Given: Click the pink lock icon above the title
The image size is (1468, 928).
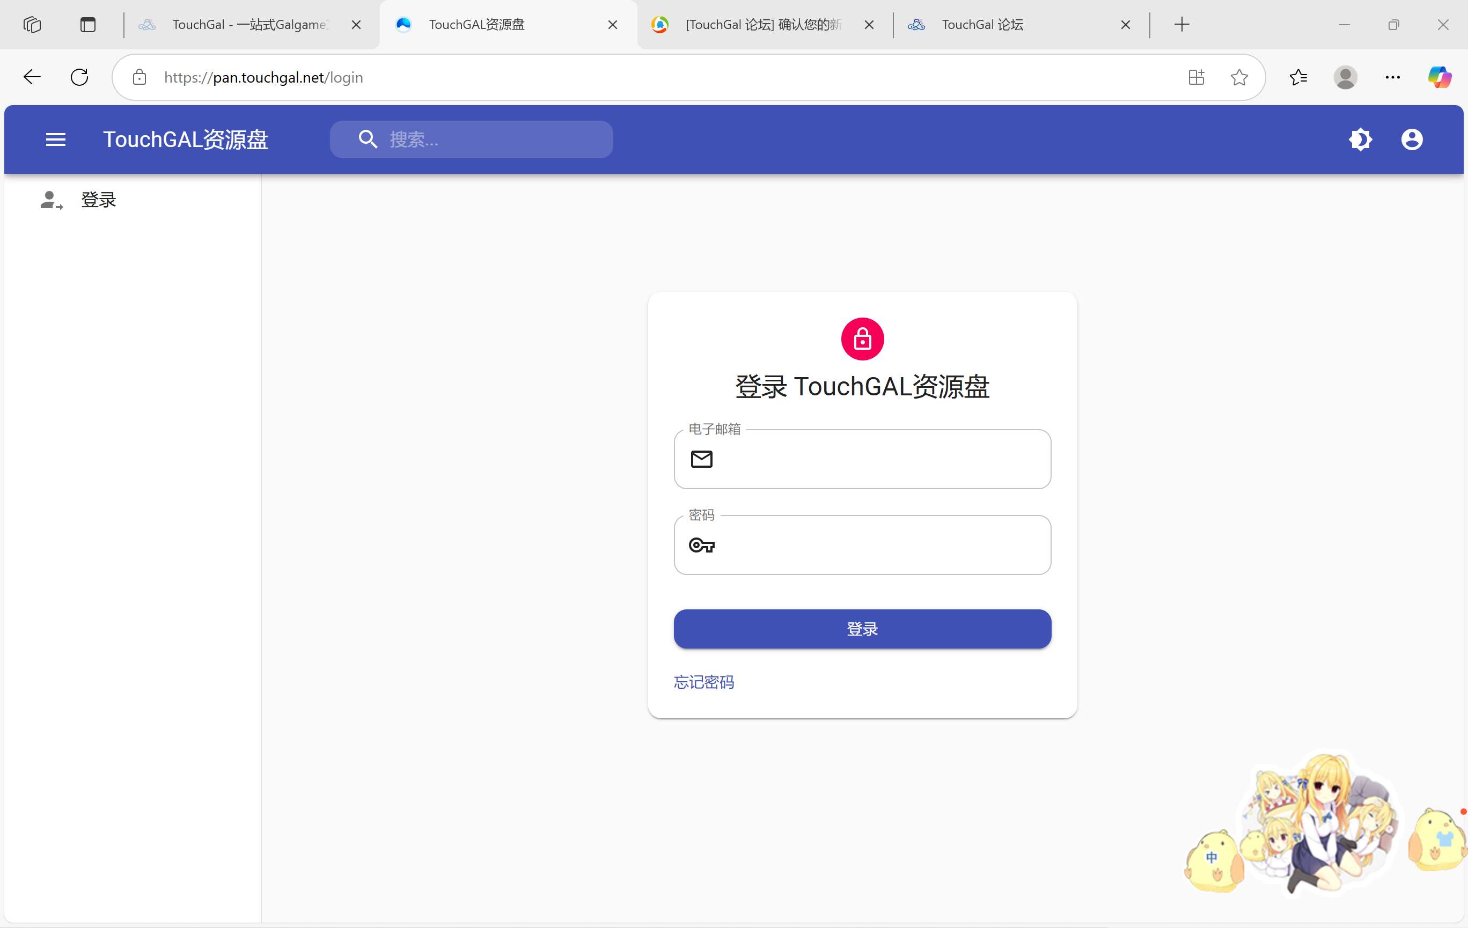Looking at the screenshot, I should pyautogui.click(x=862, y=339).
